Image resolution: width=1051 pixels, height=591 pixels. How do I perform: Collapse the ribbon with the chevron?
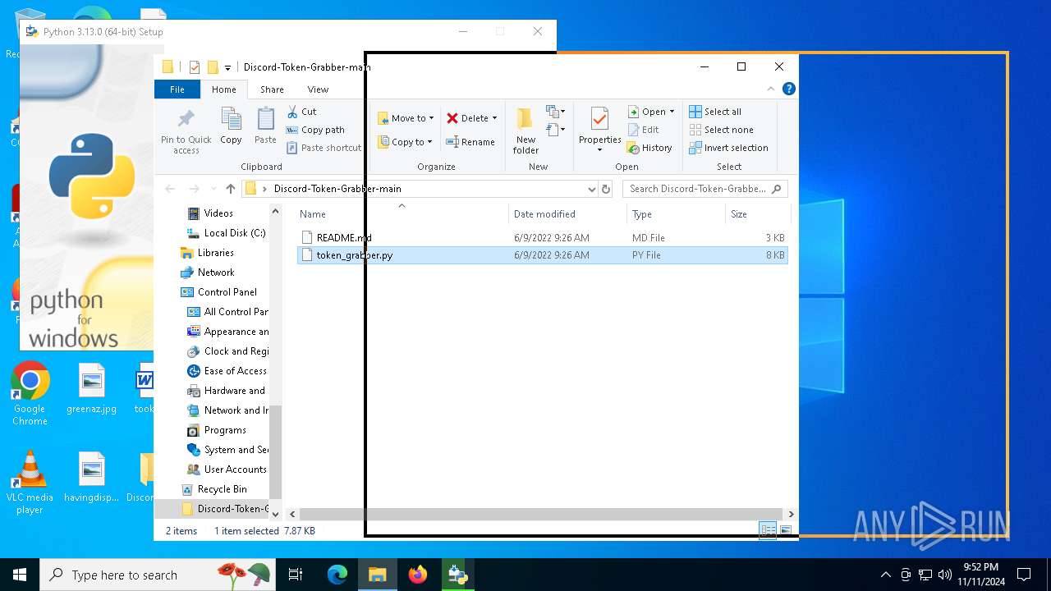pos(771,89)
